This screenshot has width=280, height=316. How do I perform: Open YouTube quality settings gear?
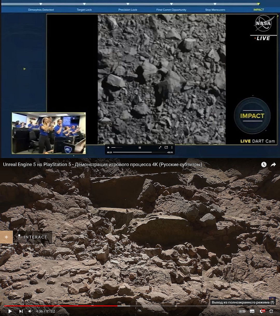pos(262,311)
